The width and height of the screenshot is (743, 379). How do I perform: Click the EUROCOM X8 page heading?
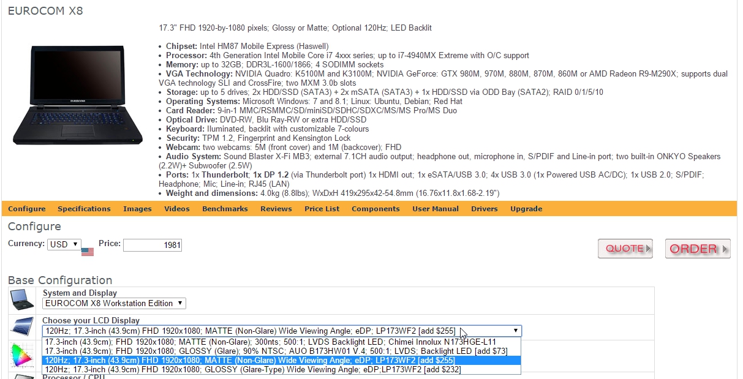click(x=45, y=11)
